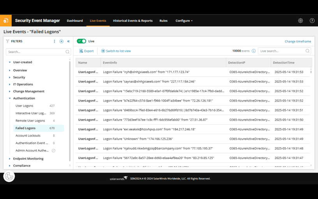318x199 pixels.
Task: Collapse the User-created filter group
Action: 9,62
